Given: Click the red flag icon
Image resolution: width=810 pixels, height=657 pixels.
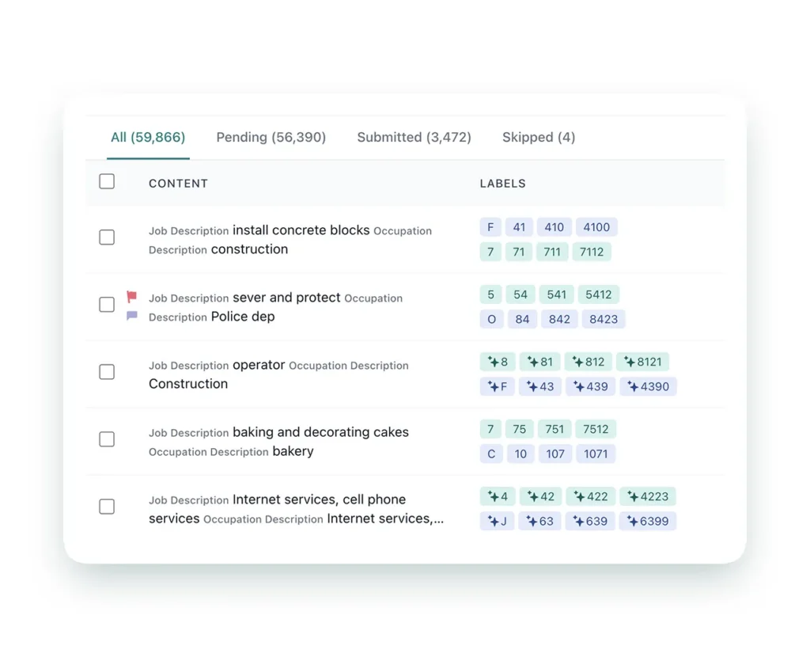Looking at the screenshot, I should pos(131,297).
